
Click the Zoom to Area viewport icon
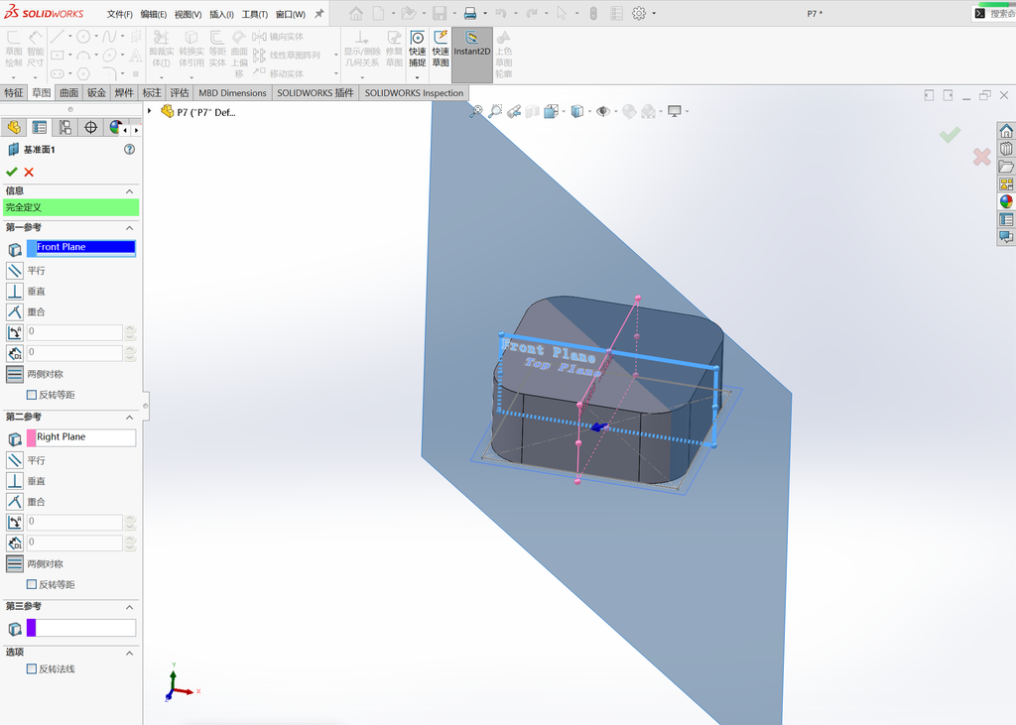495,111
